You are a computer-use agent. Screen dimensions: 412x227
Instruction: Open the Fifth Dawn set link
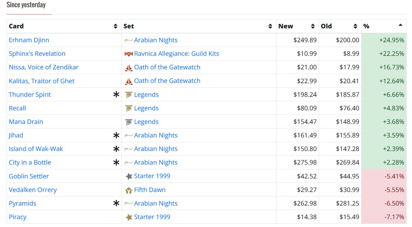(150, 190)
